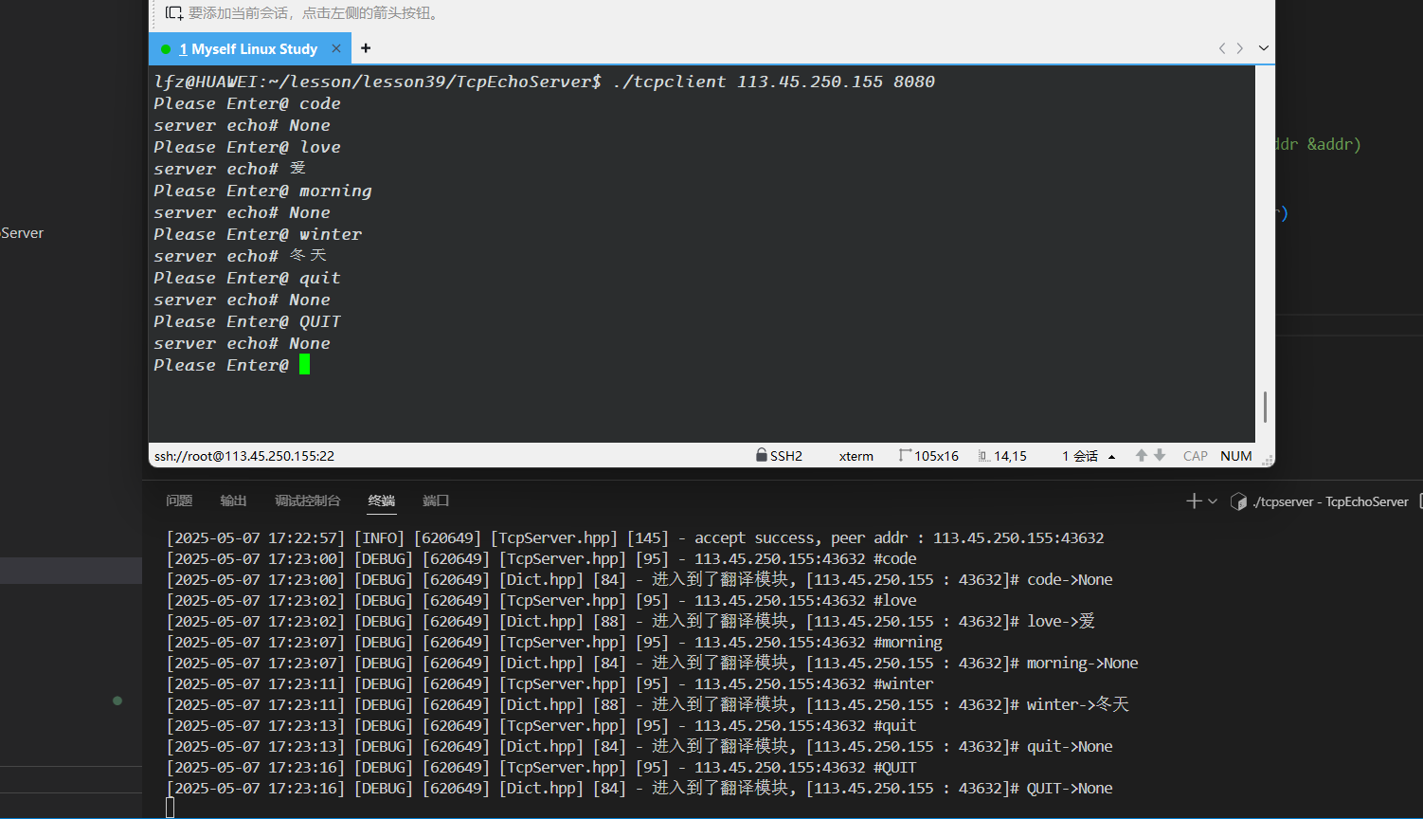Click the tcpserver terminal cube icon
1423x819 pixels.
(1238, 501)
